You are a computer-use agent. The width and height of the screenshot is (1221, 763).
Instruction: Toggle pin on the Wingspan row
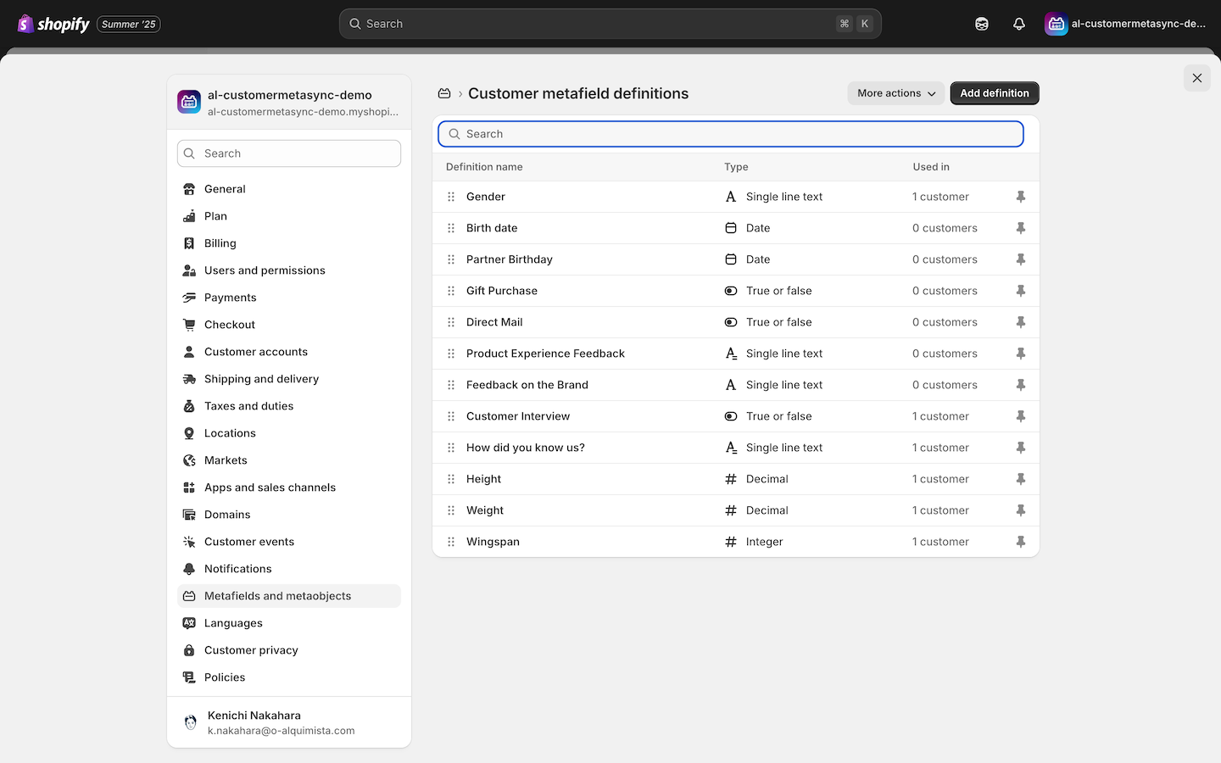(1021, 542)
